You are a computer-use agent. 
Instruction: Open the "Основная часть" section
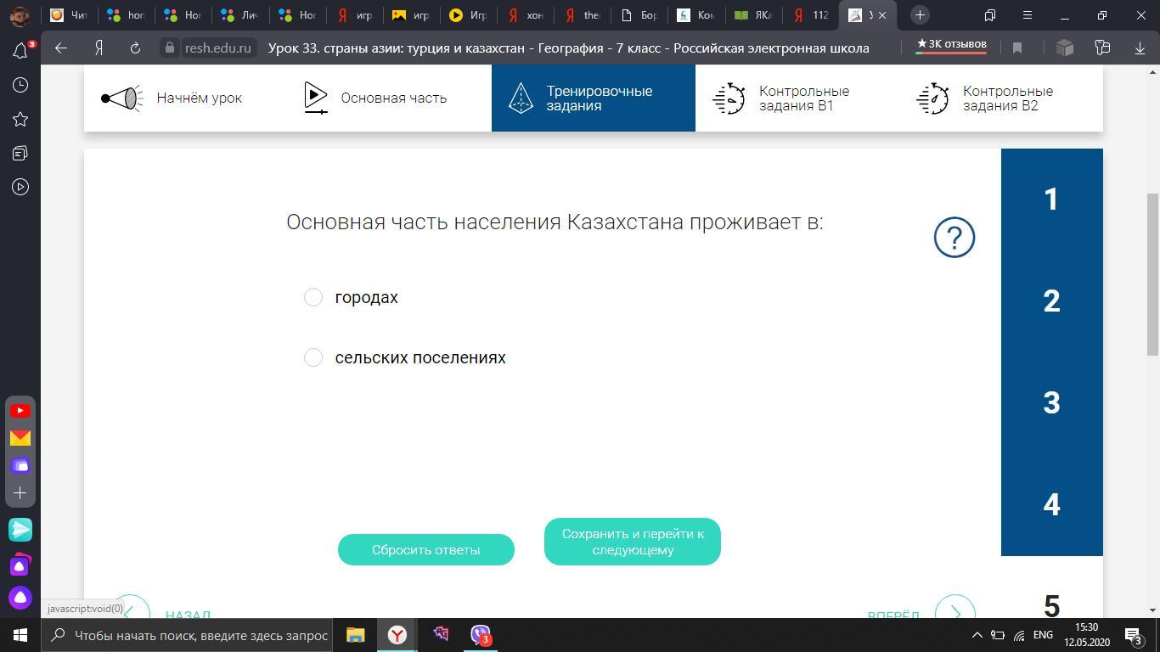(390, 98)
